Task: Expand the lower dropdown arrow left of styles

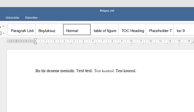Action: coord(4,33)
